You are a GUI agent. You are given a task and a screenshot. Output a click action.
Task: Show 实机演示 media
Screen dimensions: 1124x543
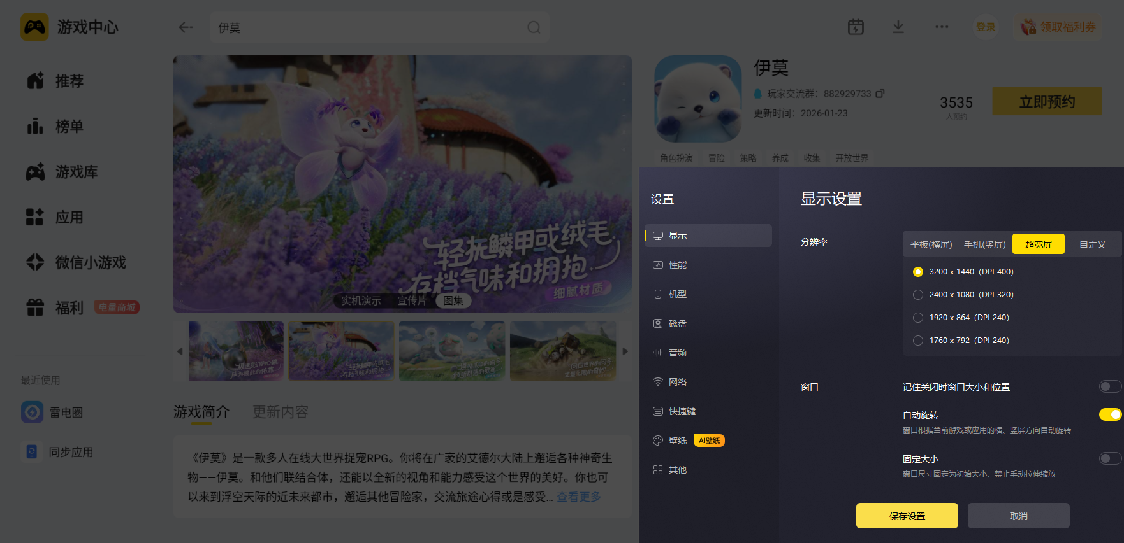pos(361,300)
